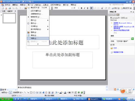Viewport: 135px width, 101px height.
Task: Insert diagram or organization chart icon
Action: (x=46, y=92)
